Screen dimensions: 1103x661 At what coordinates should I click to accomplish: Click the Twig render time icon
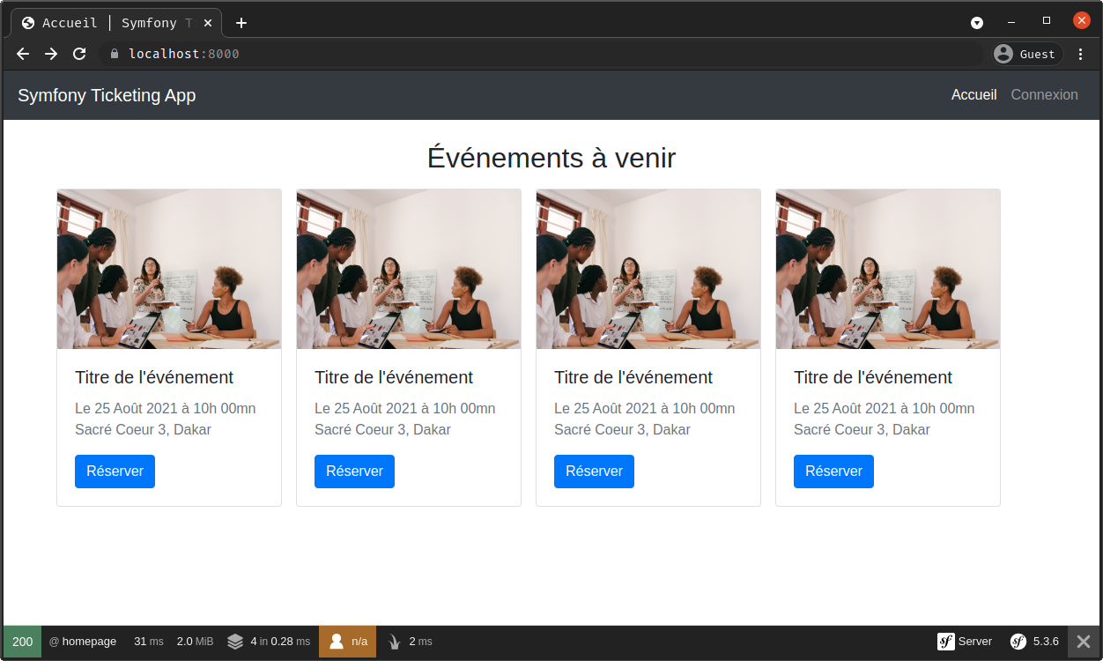(x=394, y=642)
